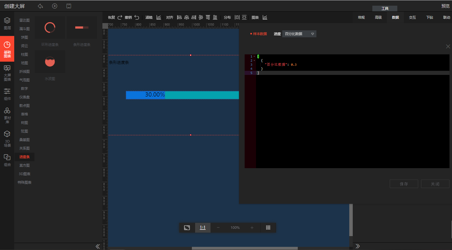This screenshot has width=452, height=250.
Task: Toggle the canvas grid icon
Action: pos(268,228)
